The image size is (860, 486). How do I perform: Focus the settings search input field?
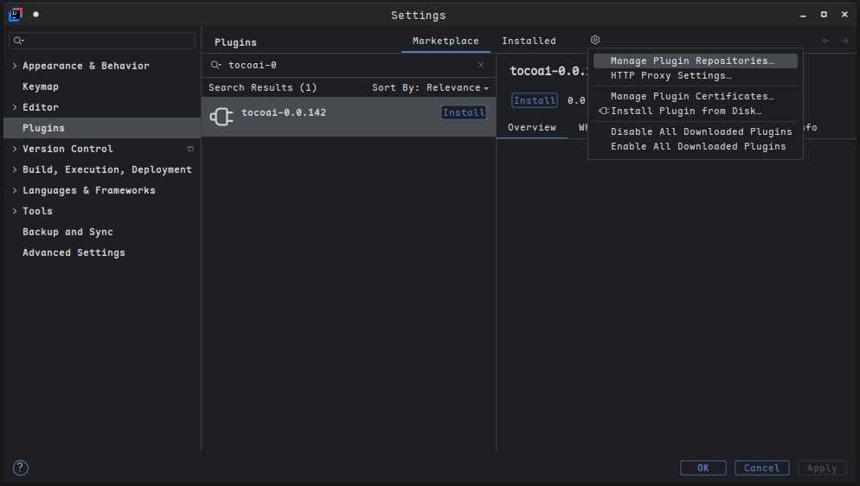[x=102, y=41]
